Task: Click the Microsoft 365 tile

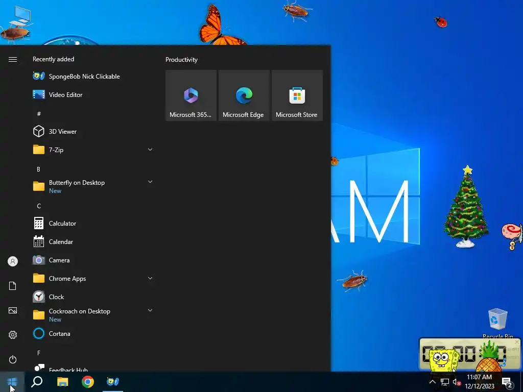Action: (191, 95)
